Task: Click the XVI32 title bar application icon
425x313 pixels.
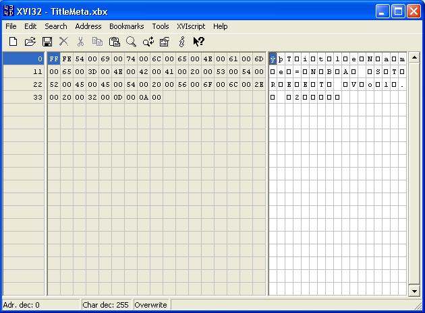Action: click(x=8, y=11)
